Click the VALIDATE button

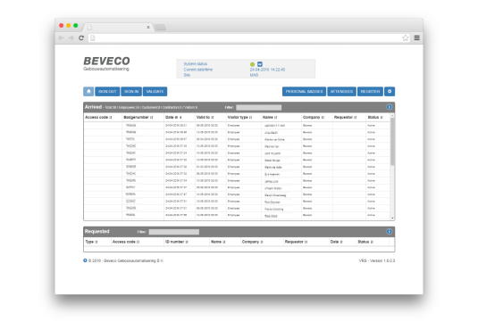pos(155,91)
